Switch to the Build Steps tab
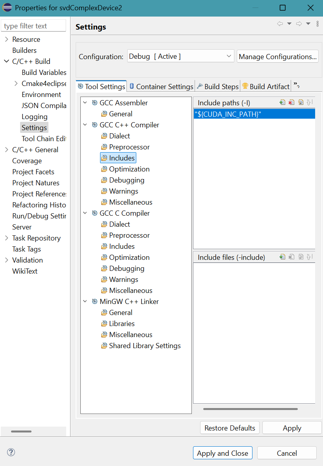Screen dimensions: 323x466 [x=218, y=86]
